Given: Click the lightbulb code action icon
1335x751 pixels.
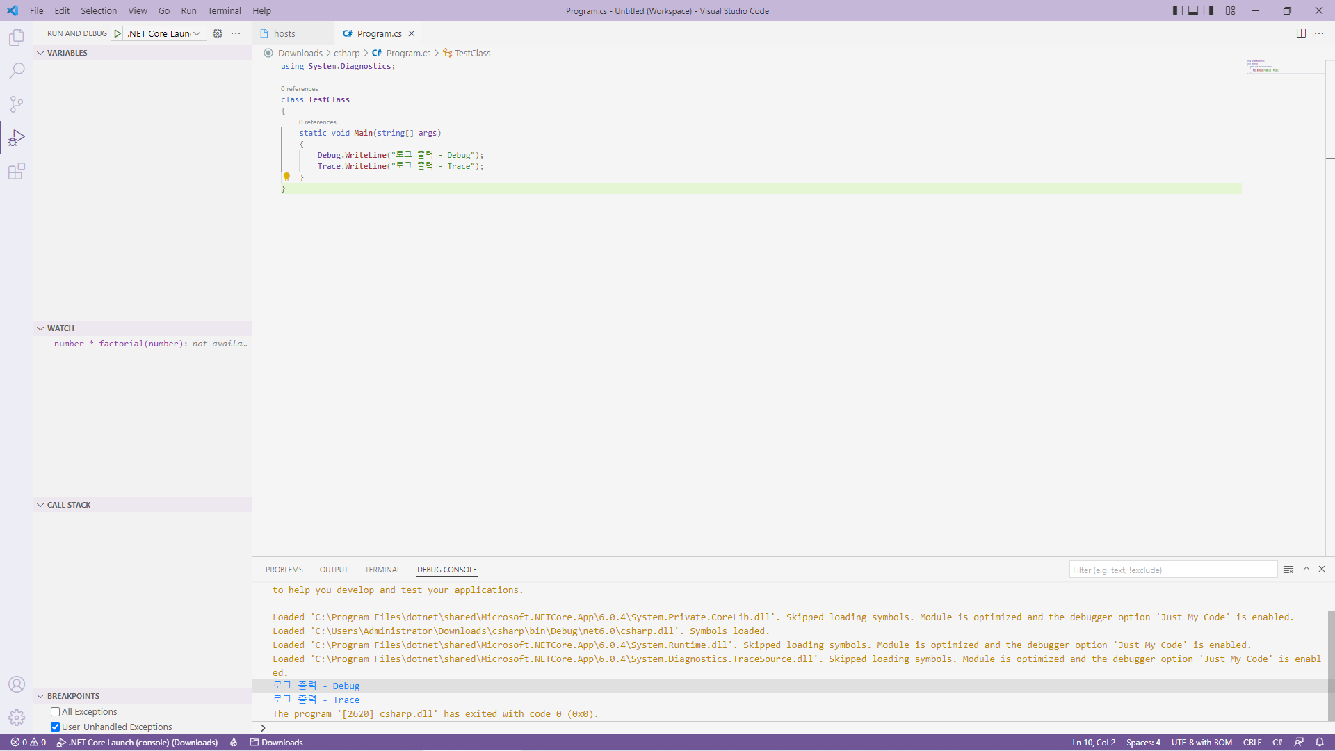Looking at the screenshot, I should (286, 177).
